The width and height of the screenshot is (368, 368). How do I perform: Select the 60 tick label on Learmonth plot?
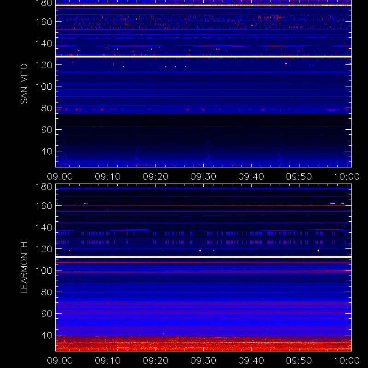[x=46, y=314]
